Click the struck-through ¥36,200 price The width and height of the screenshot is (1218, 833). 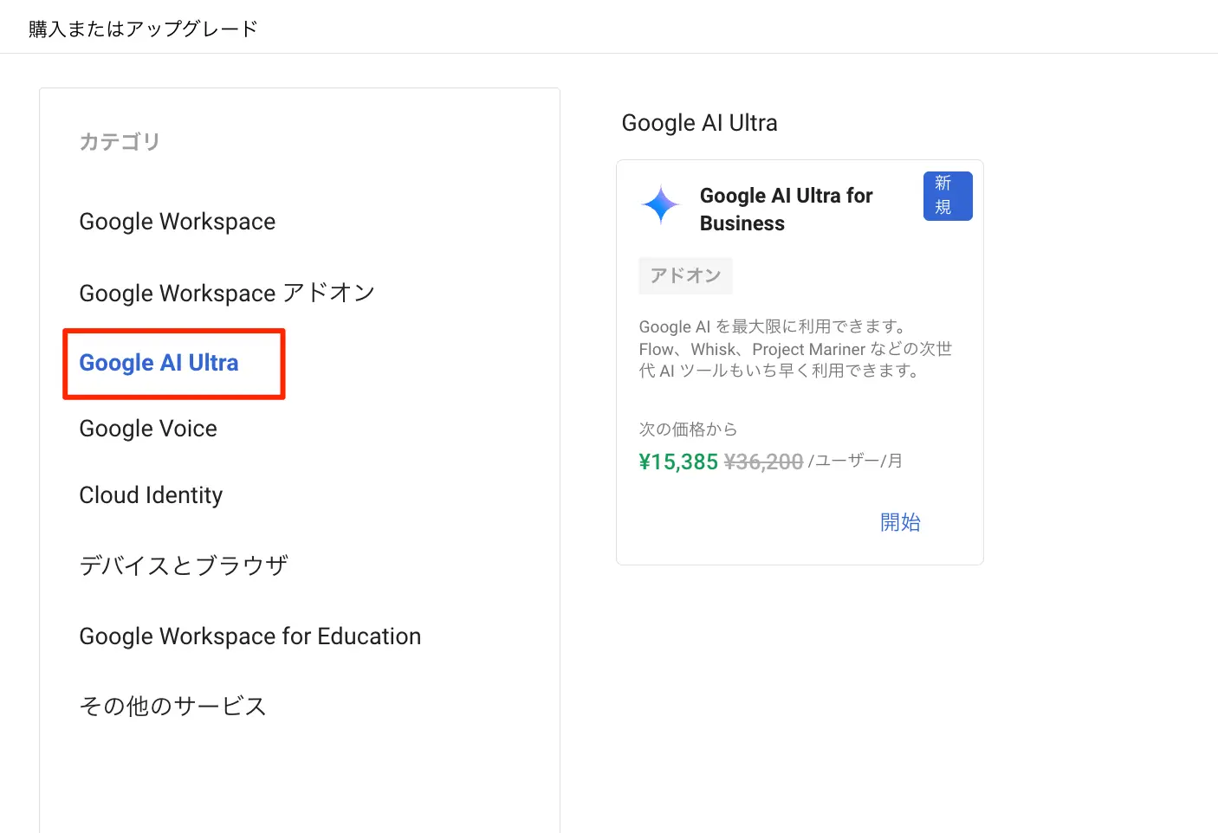click(763, 462)
